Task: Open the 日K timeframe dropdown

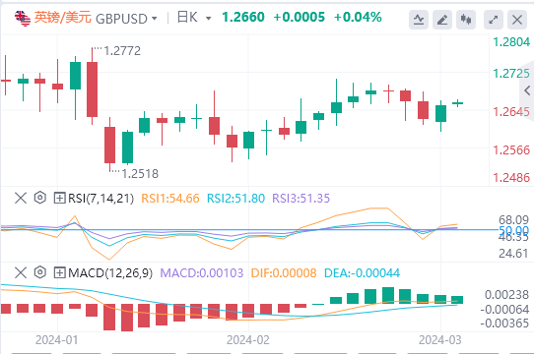Action: (194, 18)
